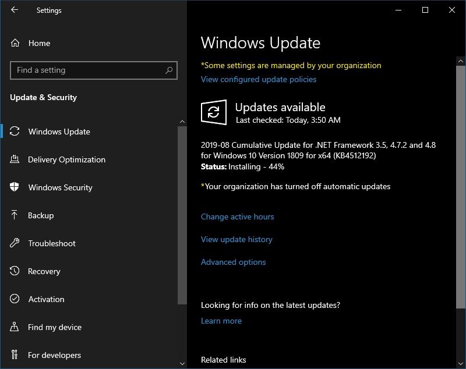Click sidebar scrollbar down arrow
This screenshot has width=466, height=369.
(182, 364)
